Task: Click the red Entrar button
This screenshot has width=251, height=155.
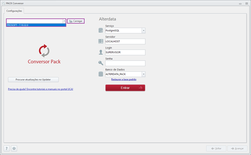Action: 125,88
